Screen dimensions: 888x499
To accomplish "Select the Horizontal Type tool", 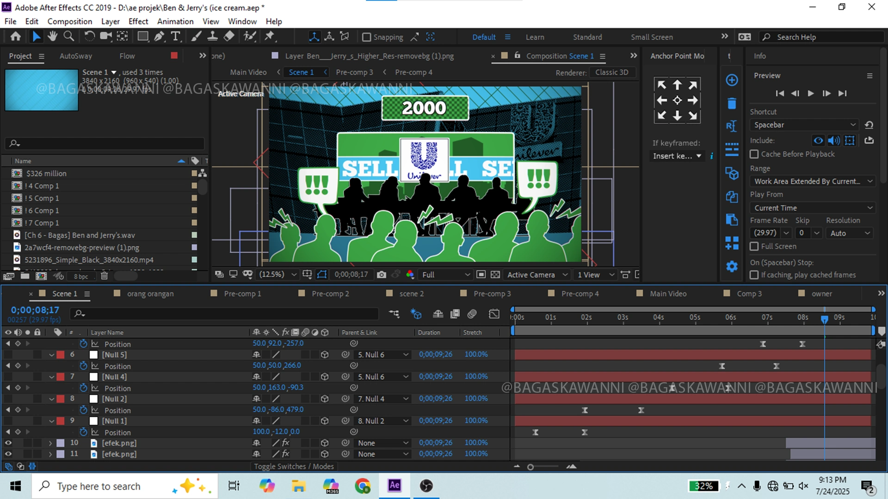I will (175, 37).
